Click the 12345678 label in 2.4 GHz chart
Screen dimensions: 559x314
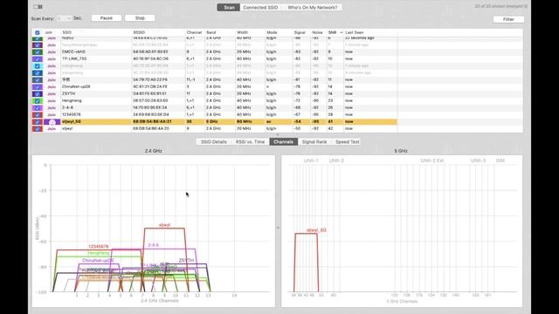[99, 246]
